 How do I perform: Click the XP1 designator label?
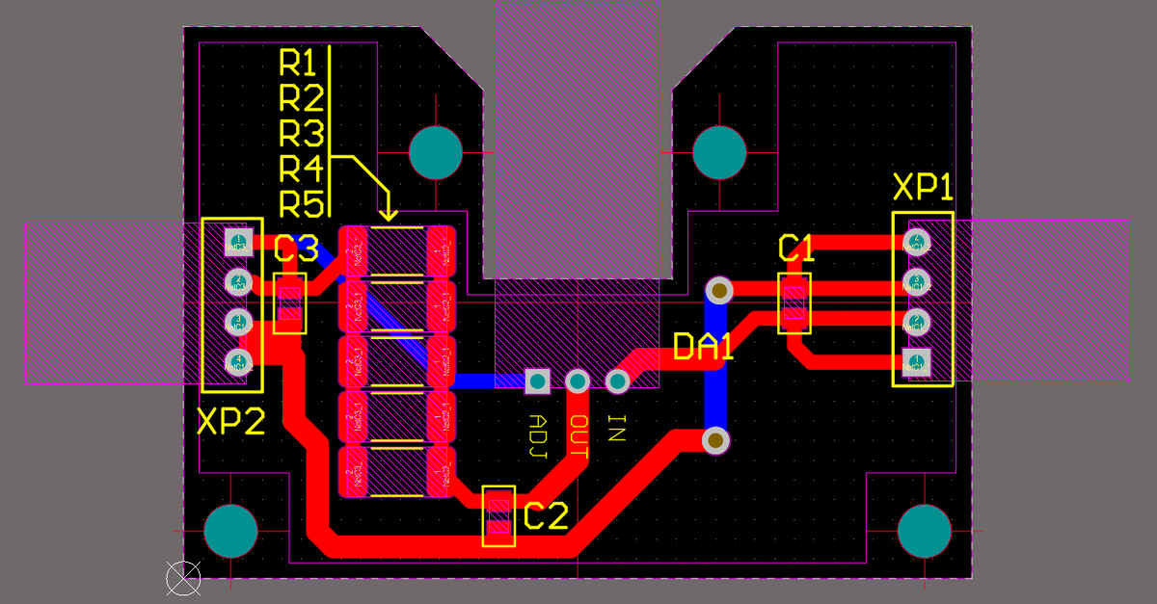coord(923,188)
